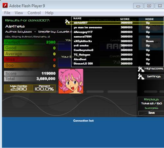
Task: Open the Control menu
Action: [34, 13]
